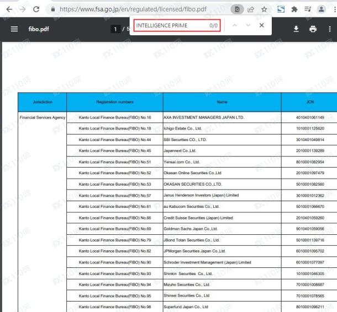337x312 pixels.
Task: Select JCN value 4010401061149
Action: tap(310, 117)
